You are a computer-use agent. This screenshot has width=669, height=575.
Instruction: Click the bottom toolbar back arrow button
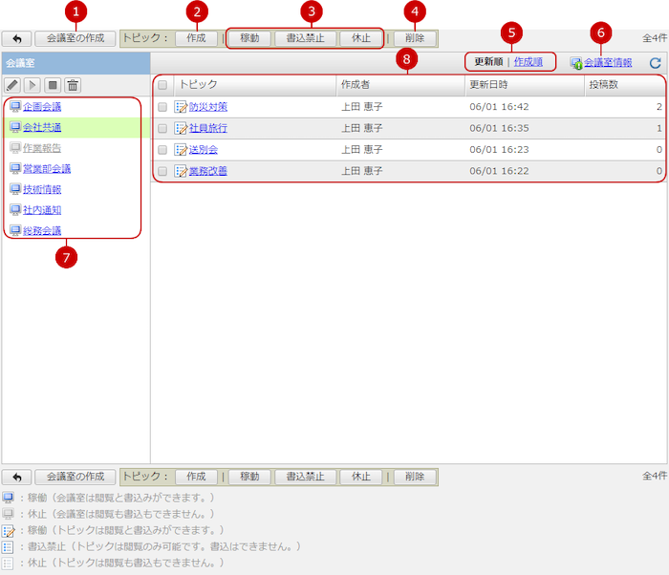16,477
